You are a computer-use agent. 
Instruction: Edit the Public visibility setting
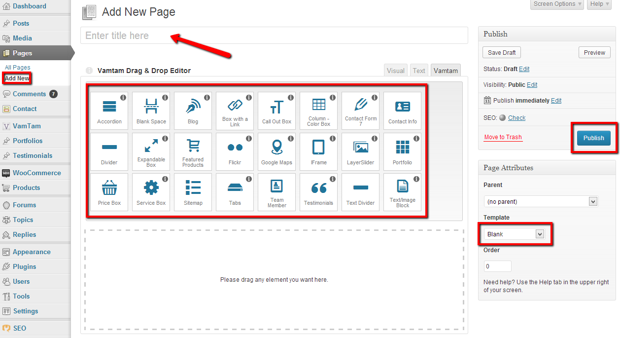click(x=532, y=85)
